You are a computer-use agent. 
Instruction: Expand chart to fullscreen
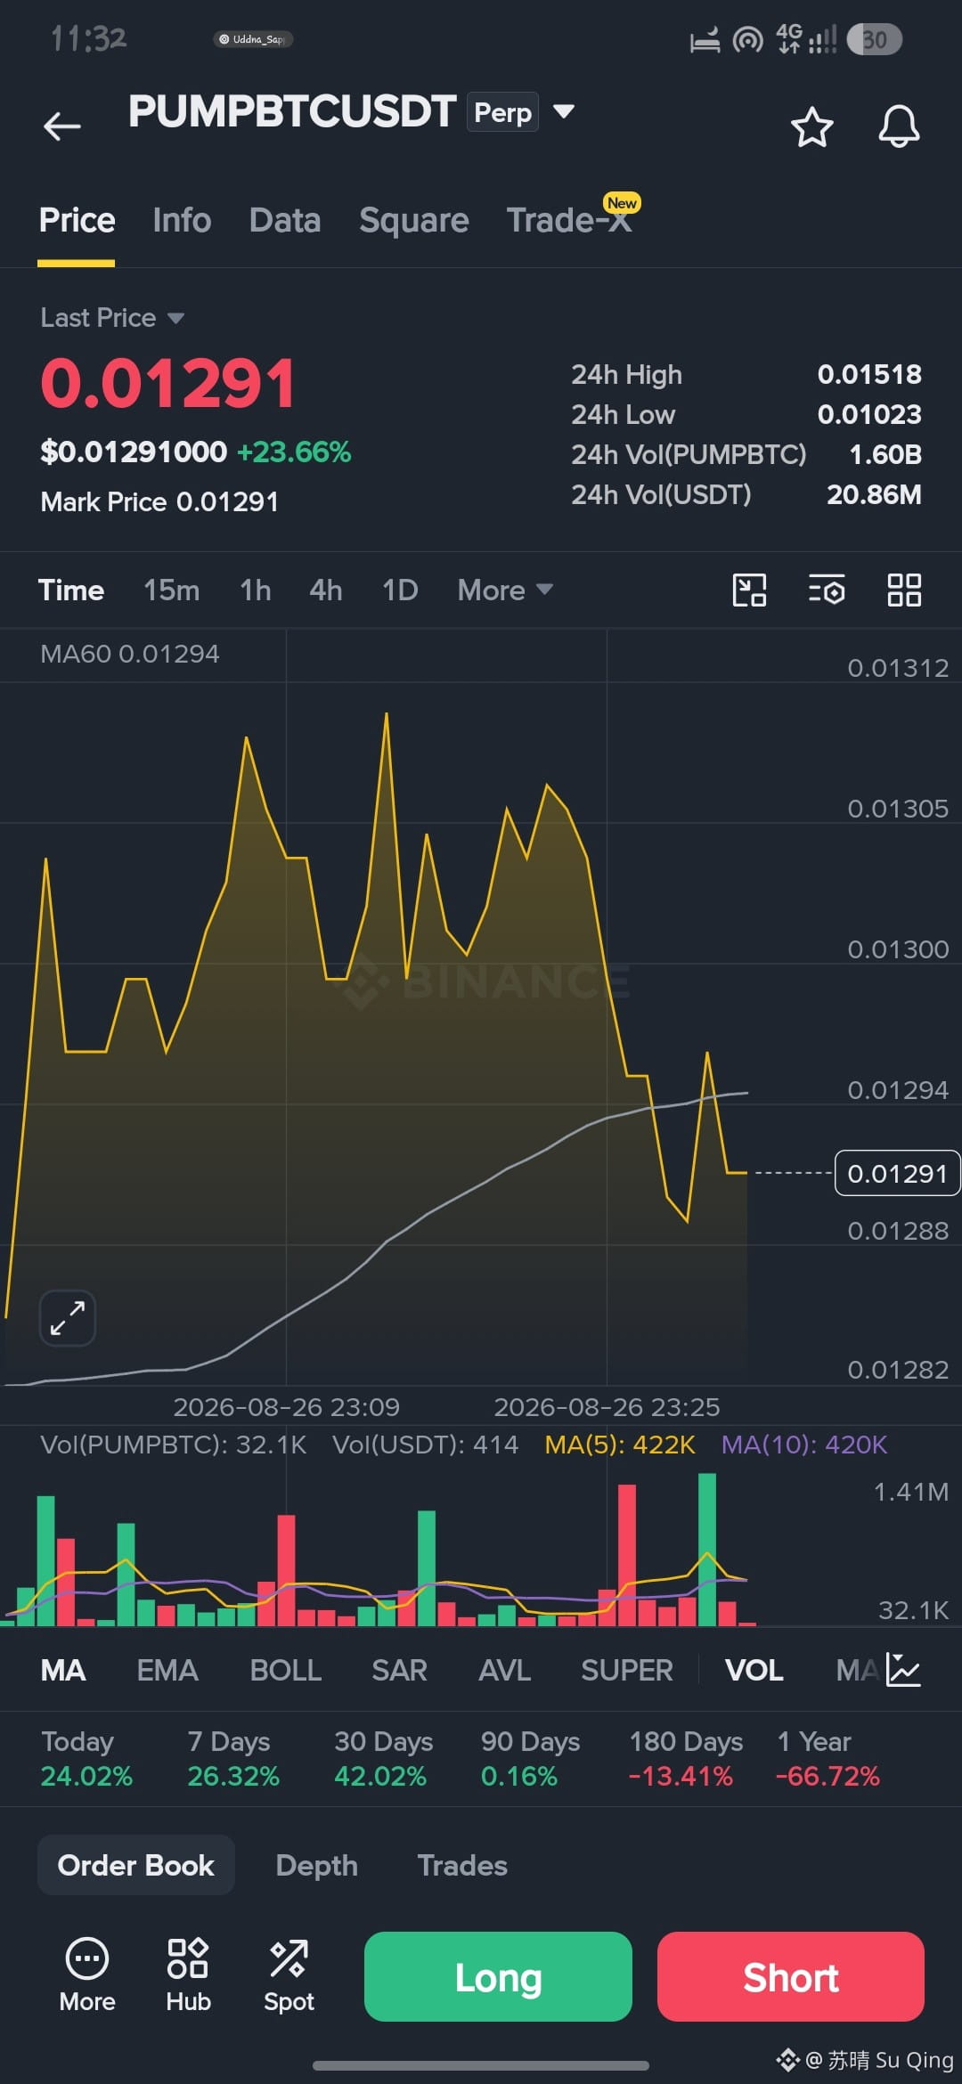coord(68,1318)
